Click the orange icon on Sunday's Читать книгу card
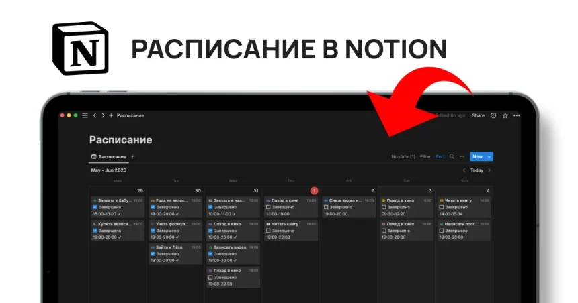The height and width of the screenshot is (303, 578). tap(442, 201)
